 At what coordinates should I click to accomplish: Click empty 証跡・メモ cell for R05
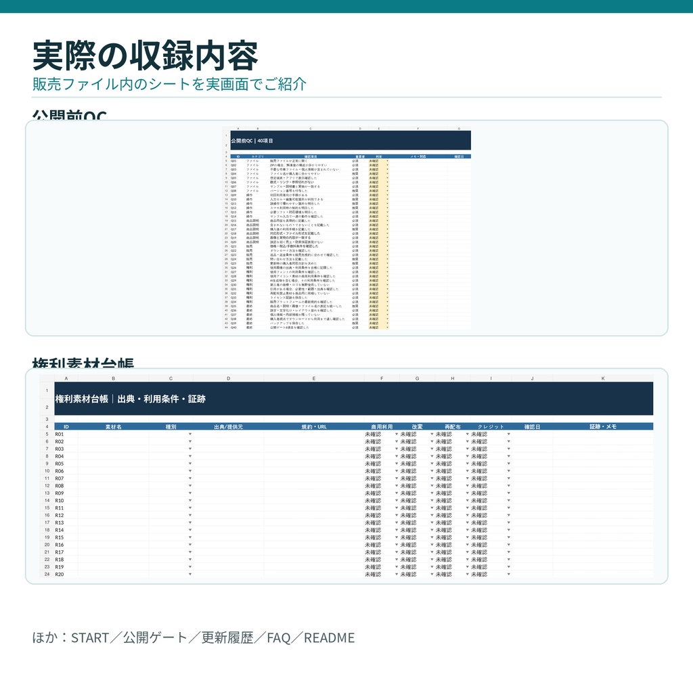pyautogui.click(x=603, y=464)
